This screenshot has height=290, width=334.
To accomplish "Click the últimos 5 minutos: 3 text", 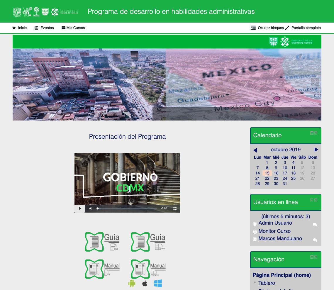I will [x=286, y=216].
